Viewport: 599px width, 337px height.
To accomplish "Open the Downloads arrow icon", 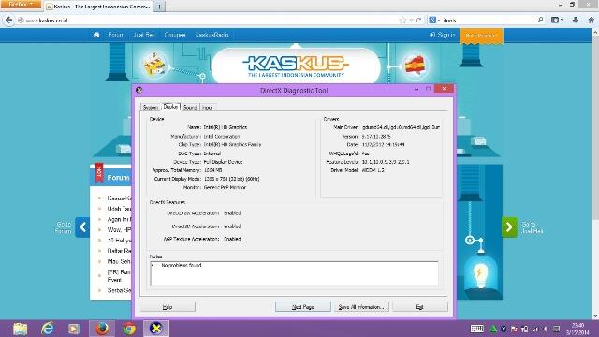I will coord(576,20).
